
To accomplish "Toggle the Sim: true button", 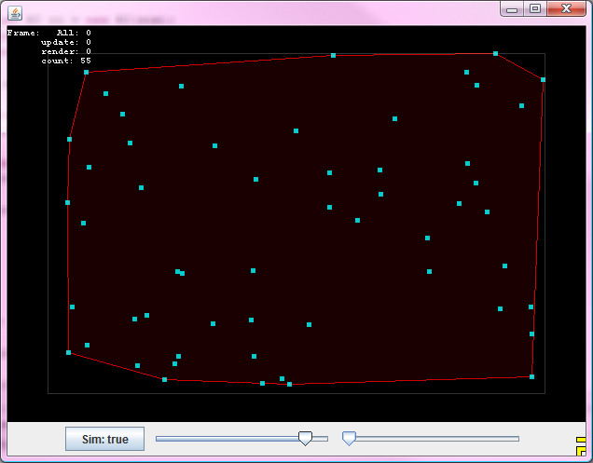I will coord(104,439).
